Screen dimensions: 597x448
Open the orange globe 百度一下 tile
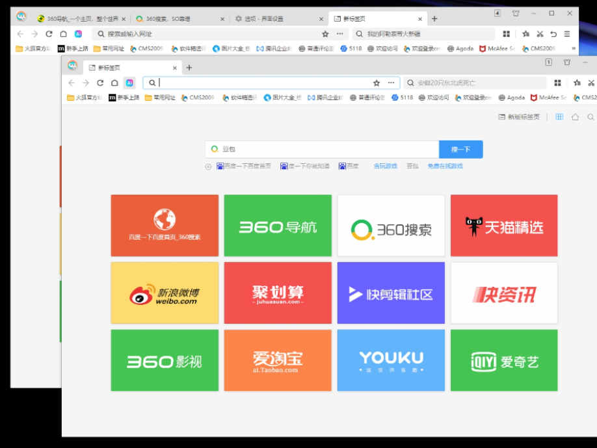(x=165, y=226)
